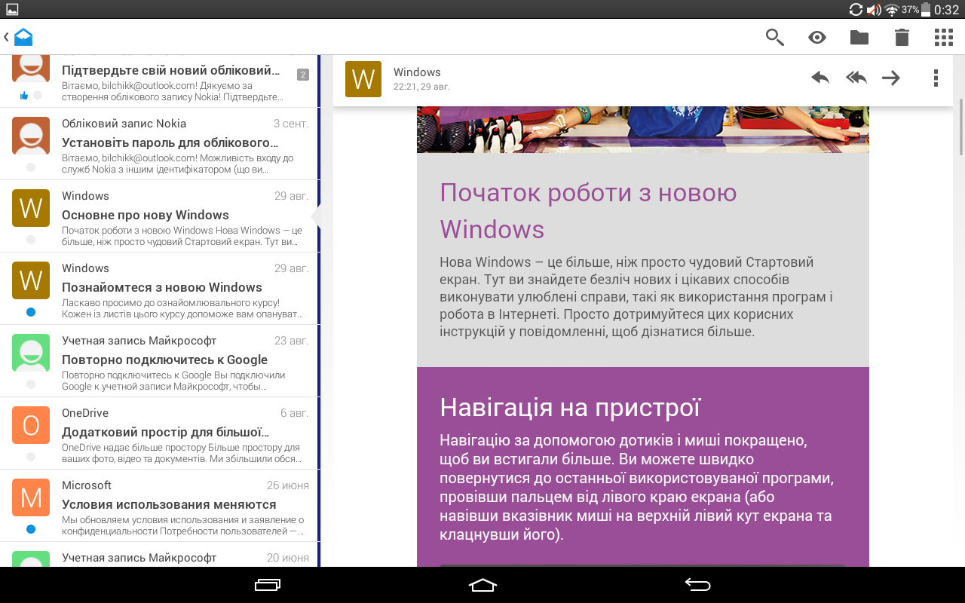This screenshot has height=603, width=965.
Task: Tap the sender's W avatar in the message header
Action: coord(363,79)
